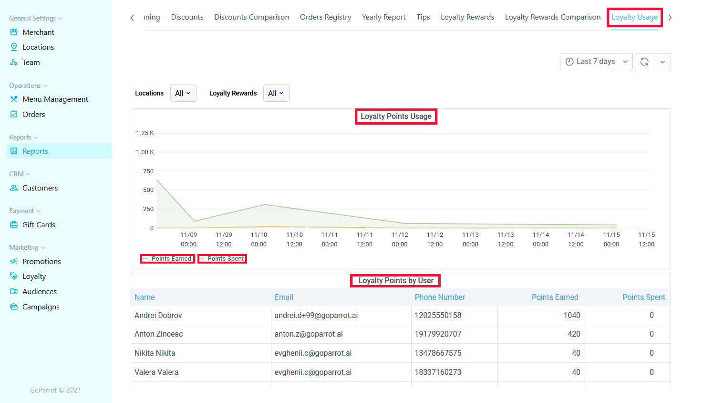Image resolution: width=703 pixels, height=403 pixels.
Task: Click the Locations pin icon
Action: click(14, 47)
